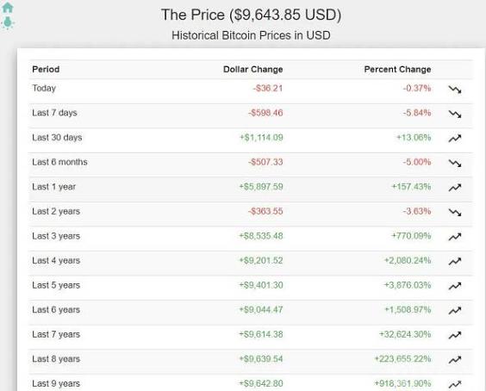Click the Last 8 years row label

pyautogui.click(x=56, y=359)
